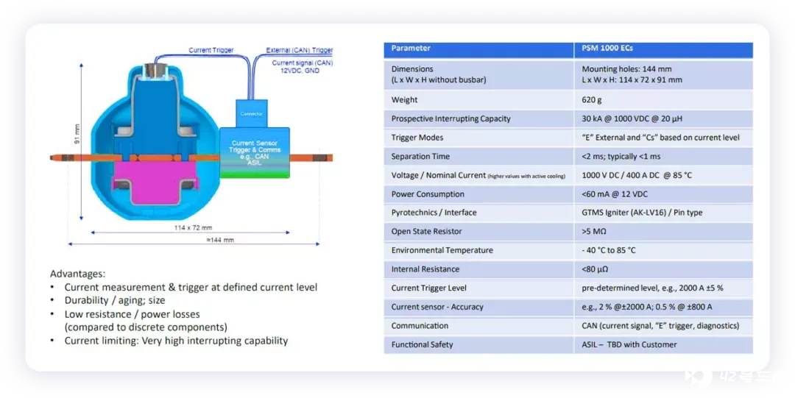Select the 'Functional Safety' label
Viewport: 795px width, 398px height.
[422, 344]
